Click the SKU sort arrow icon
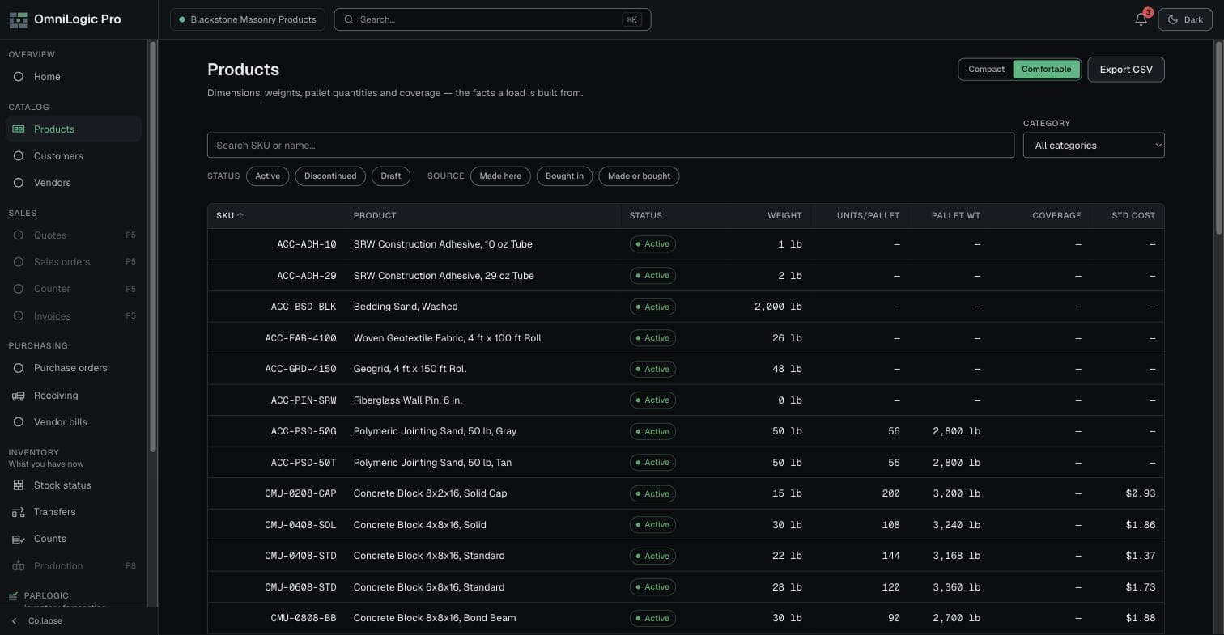1224x635 pixels. coord(240,216)
